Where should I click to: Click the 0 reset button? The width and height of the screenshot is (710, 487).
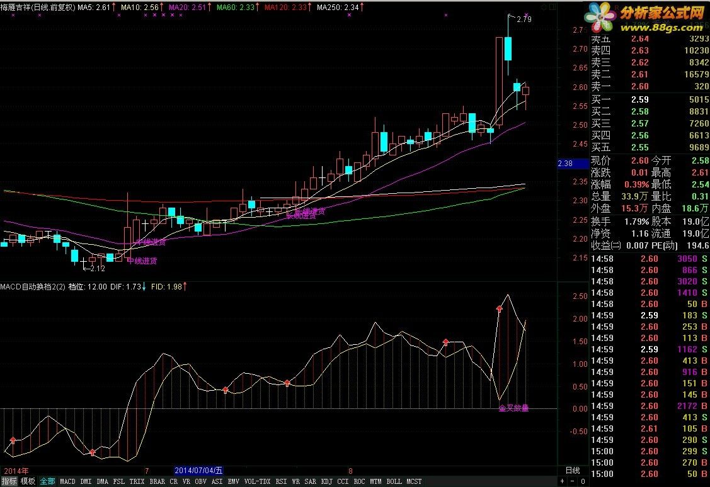point(583,481)
